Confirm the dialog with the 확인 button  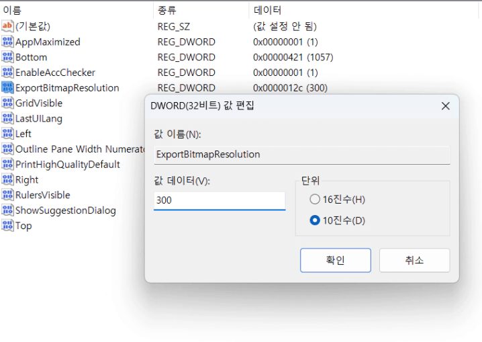pyautogui.click(x=336, y=260)
